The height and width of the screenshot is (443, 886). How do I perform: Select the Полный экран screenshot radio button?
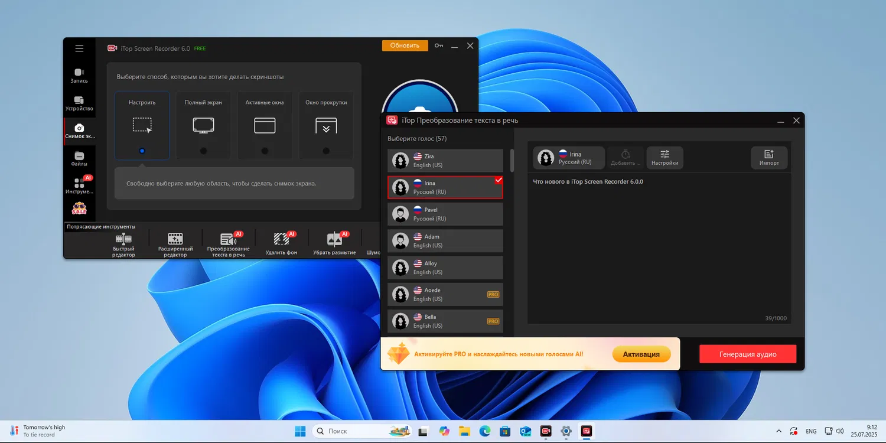pos(203,151)
